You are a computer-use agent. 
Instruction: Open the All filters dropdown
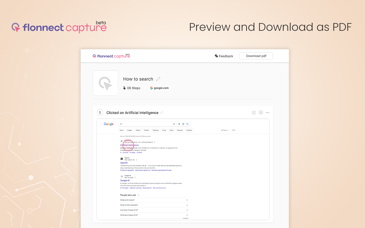(x=225, y=130)
